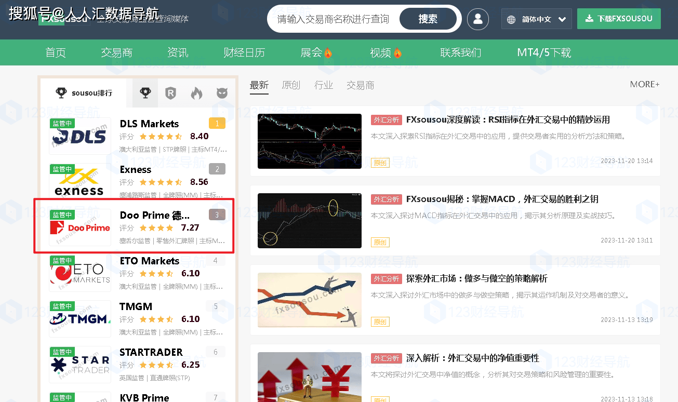Viewport: 678px width, 402px height.
Task: Open the 交易商 nav item
Action: coord(116,52)
